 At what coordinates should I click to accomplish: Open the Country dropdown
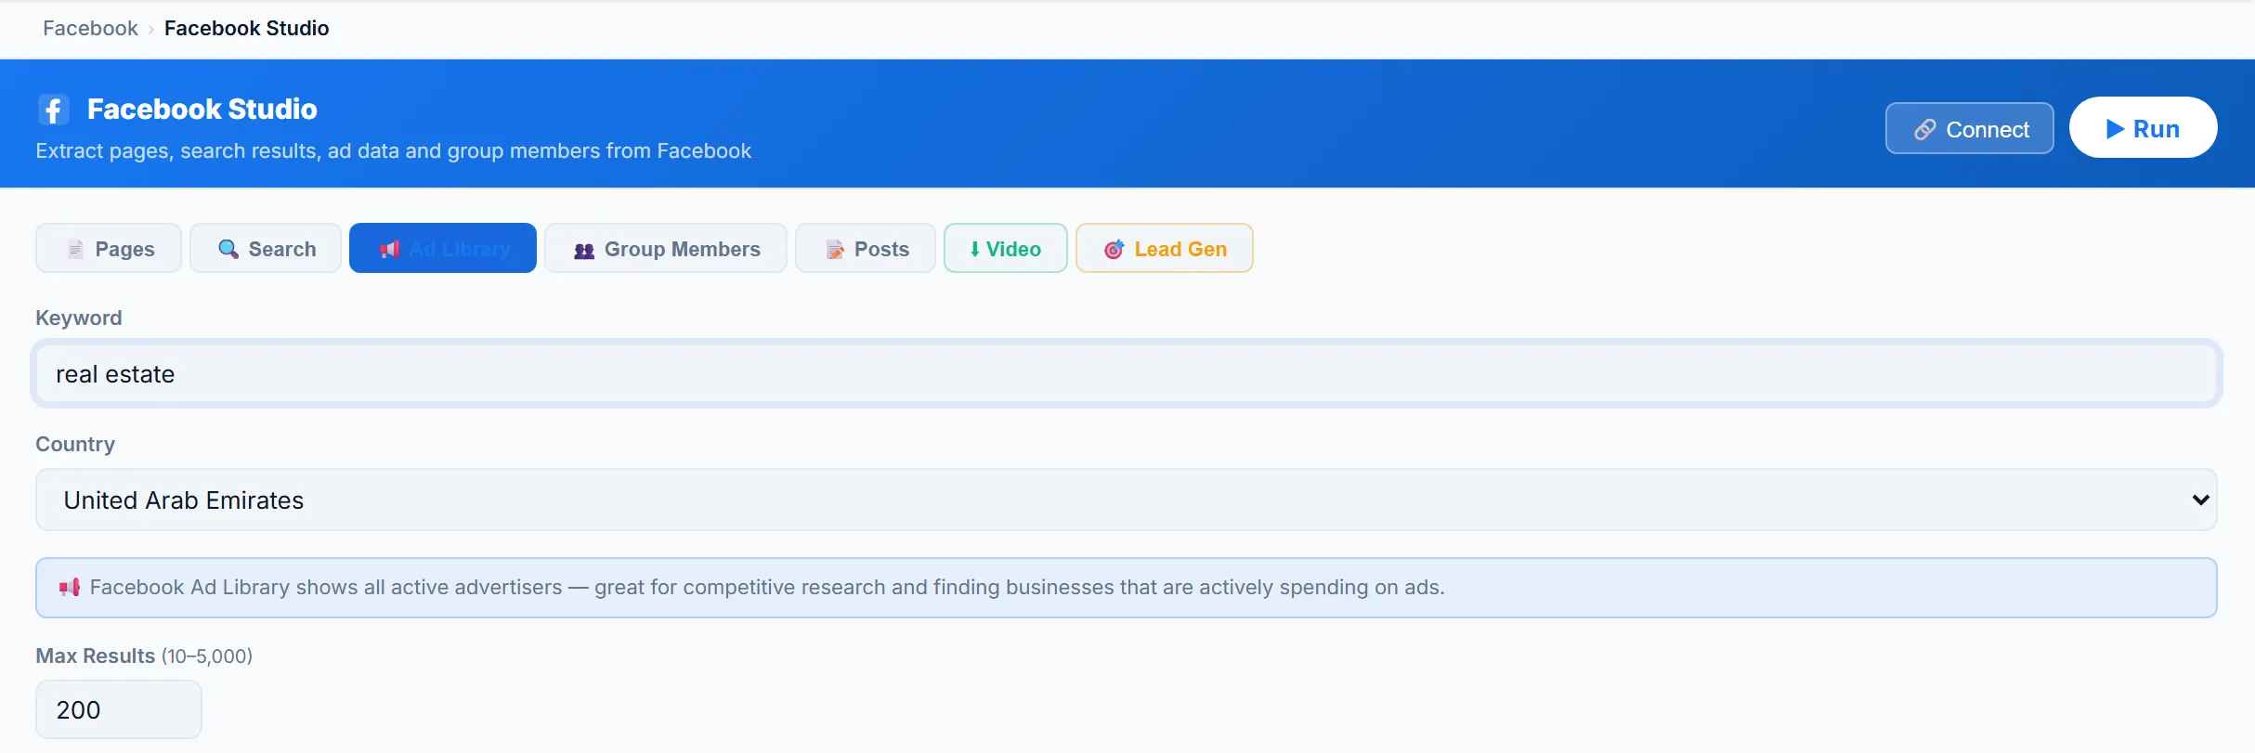click(1127, 500)
